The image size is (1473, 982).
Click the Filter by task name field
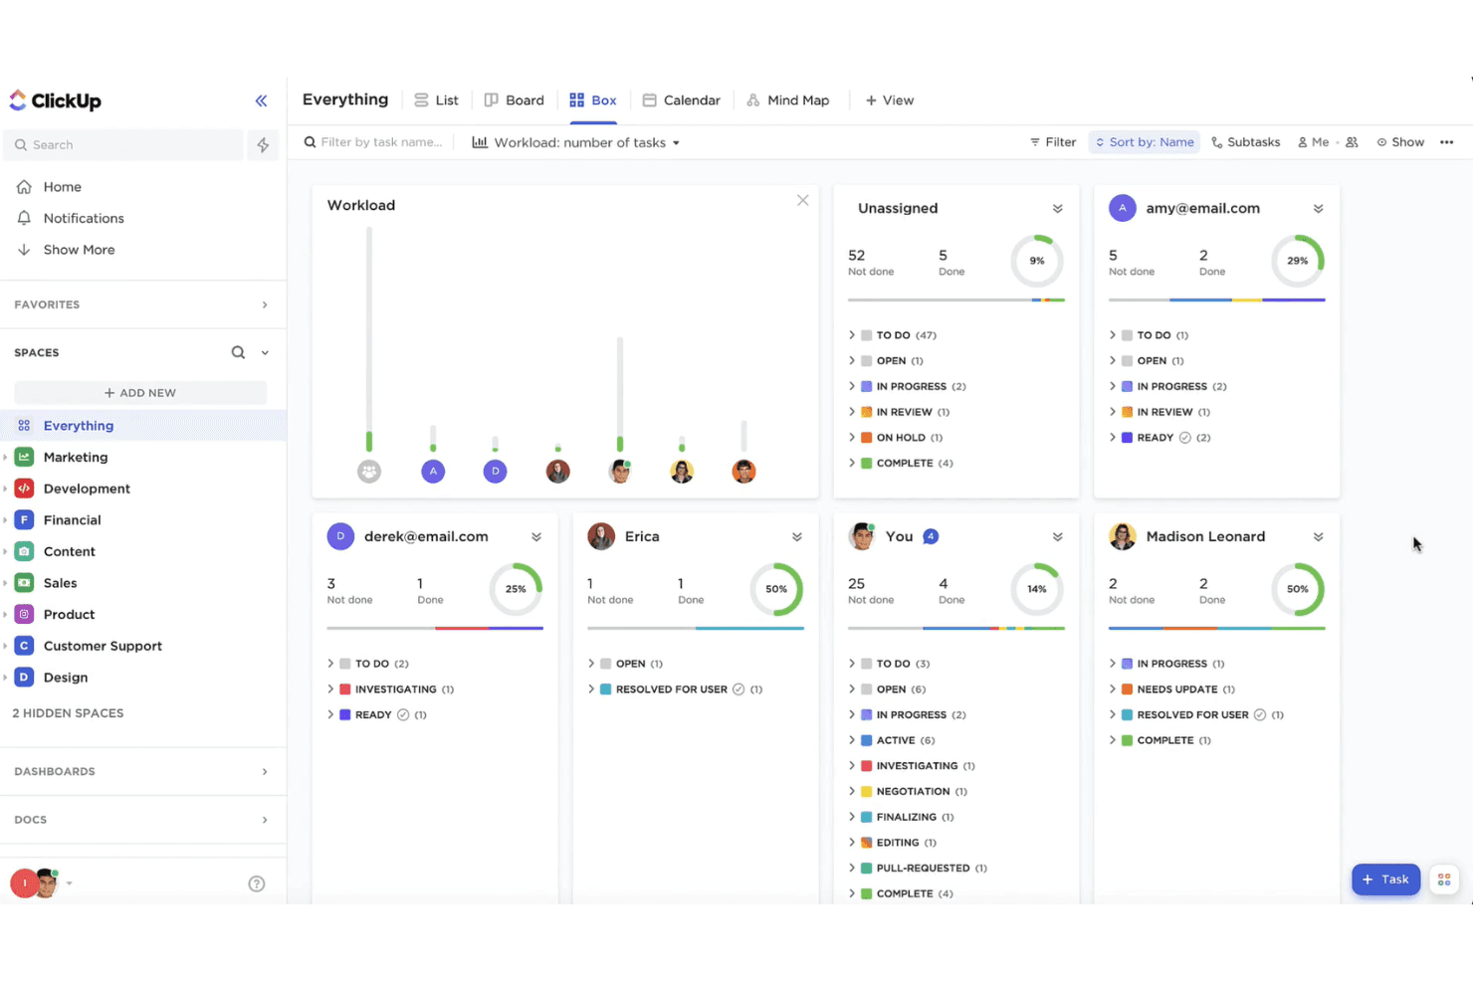(x=374, y=142)
